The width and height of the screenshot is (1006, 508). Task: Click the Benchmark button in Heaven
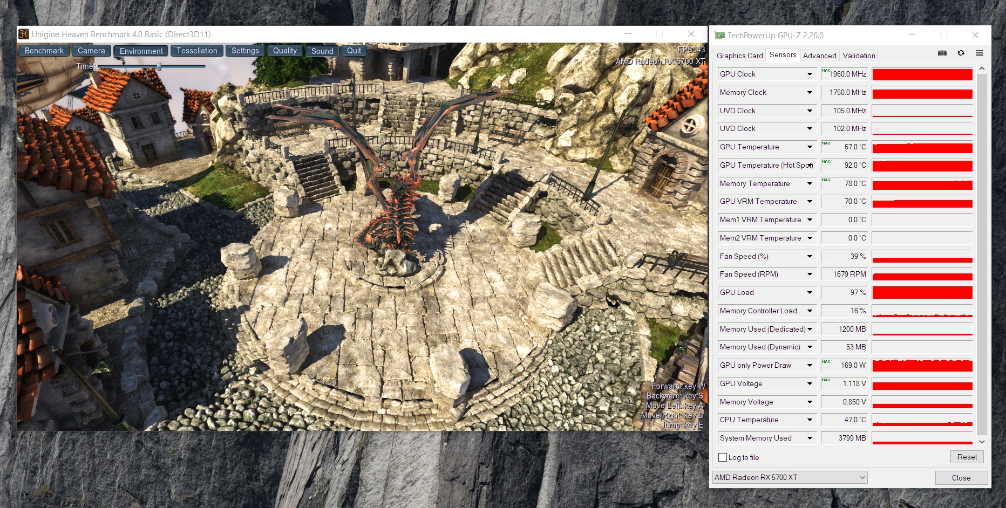[x=44, y=51]
